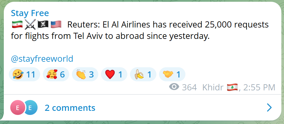Click the Lebanon flag next to Khidr
The image size is (284, 124).
click(232, 87)
